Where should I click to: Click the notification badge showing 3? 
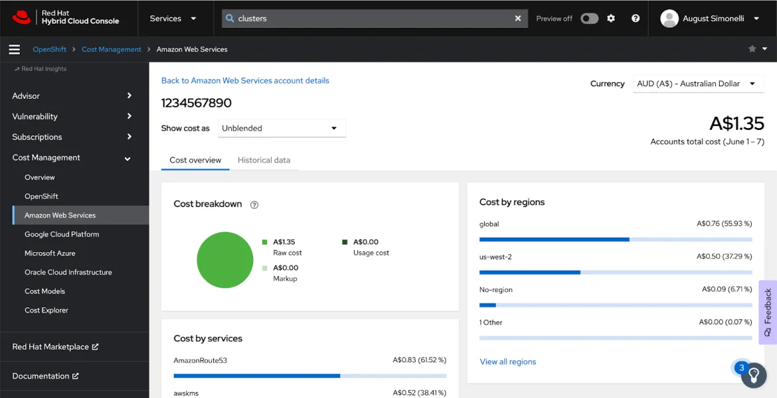(740, 367)
